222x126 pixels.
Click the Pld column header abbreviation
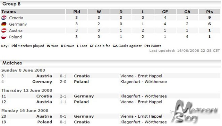click(x=77, y=12)
